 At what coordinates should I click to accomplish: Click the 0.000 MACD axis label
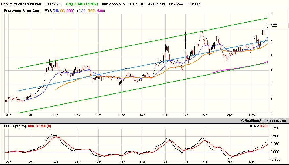[275, 152]
